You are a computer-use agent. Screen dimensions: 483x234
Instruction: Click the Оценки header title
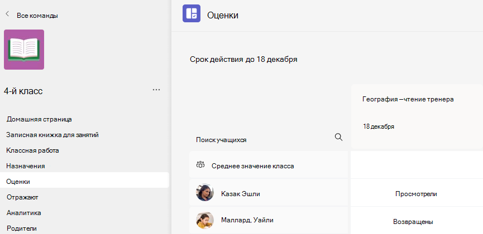(x=222, y=15)
